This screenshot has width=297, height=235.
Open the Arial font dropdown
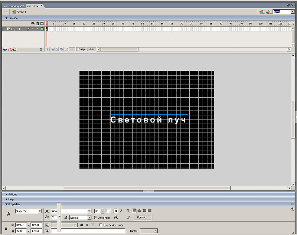click(89, 211)
